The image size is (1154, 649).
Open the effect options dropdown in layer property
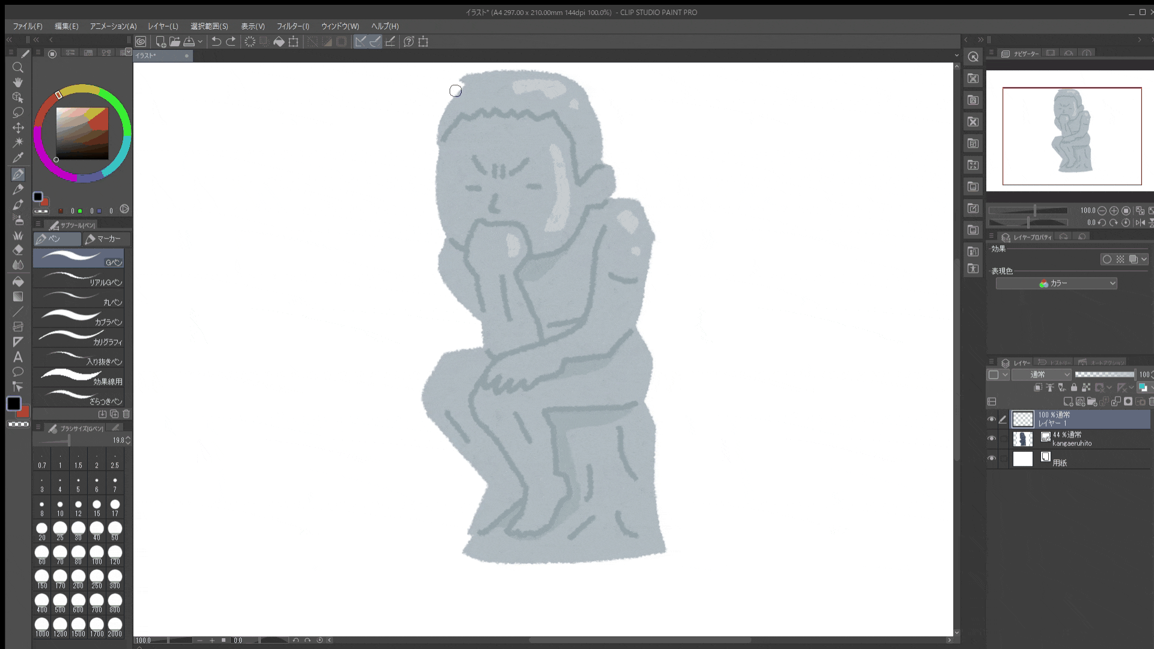click(1144, 259)
